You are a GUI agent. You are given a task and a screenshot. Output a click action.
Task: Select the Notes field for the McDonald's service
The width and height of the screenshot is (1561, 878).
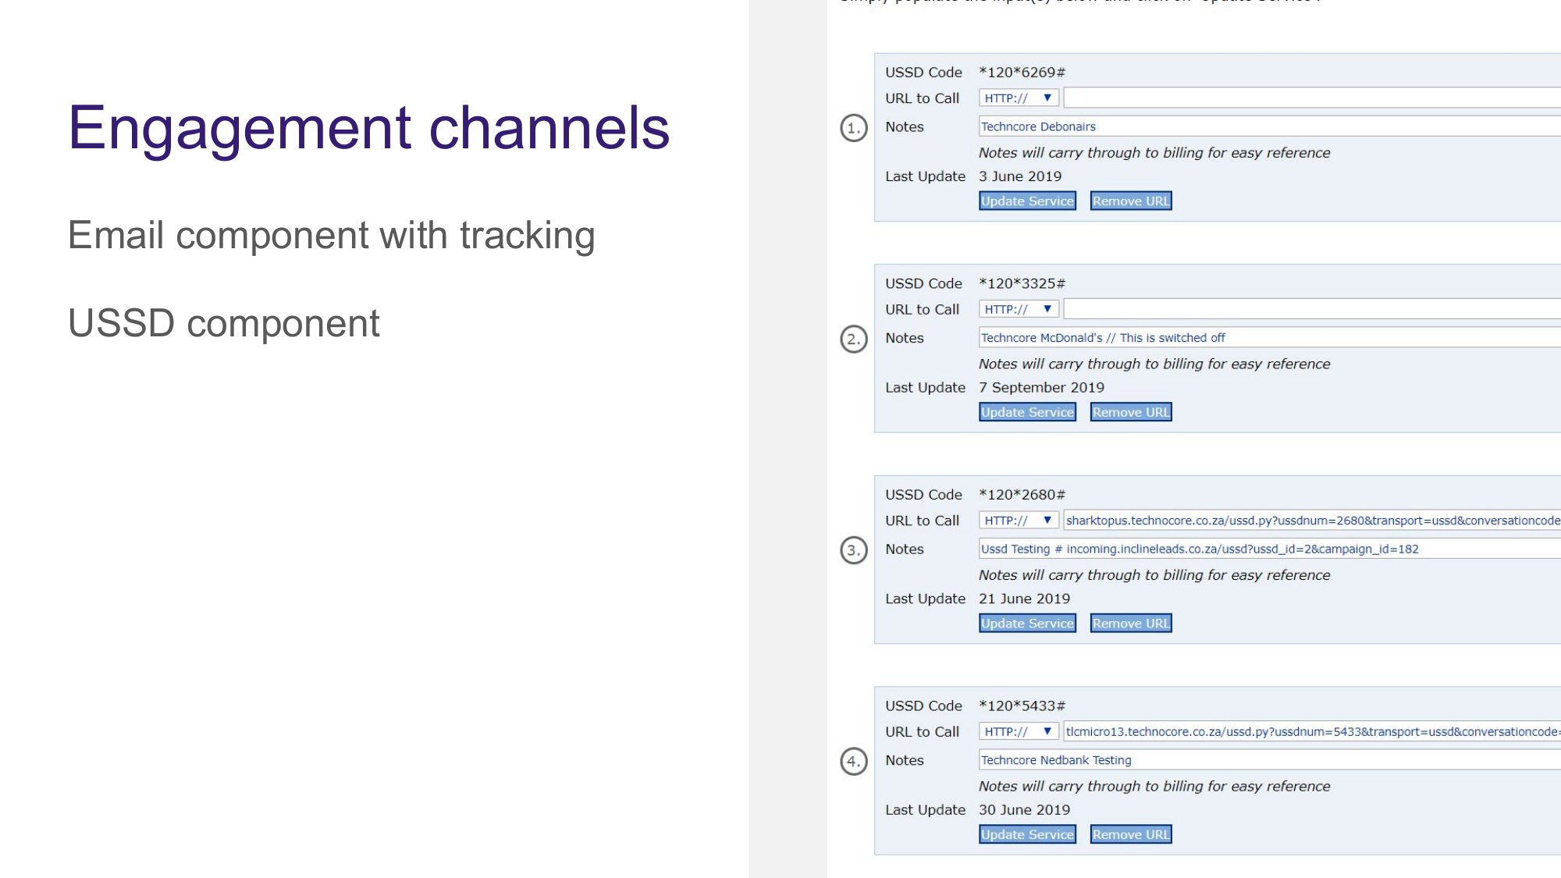pyautogui.click(x=1264, y=337)
